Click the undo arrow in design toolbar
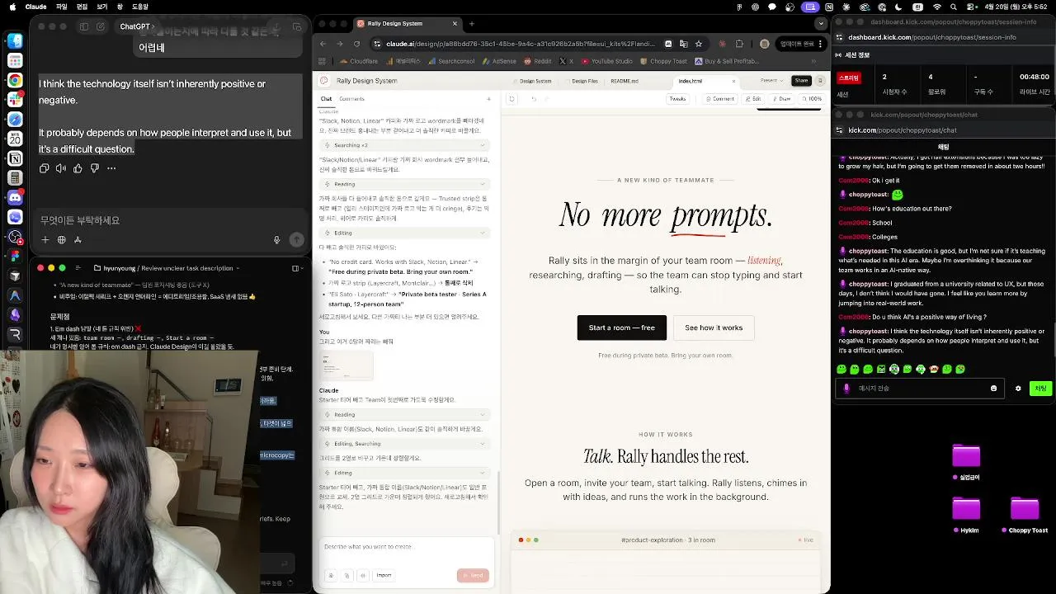 pyautogui.click(x=534, y=99)
